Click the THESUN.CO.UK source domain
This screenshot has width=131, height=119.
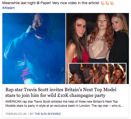(x=16, y=114)
